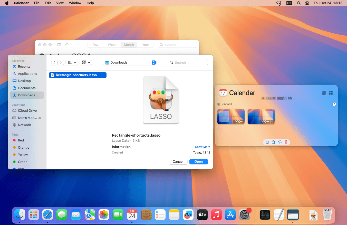This screenshot has height=225, width=347.
Task: Open the View menu
Action: point(60,3)
